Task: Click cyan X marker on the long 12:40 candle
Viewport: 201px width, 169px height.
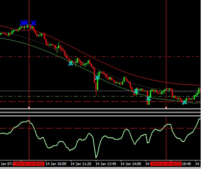Action: (97, 77)
